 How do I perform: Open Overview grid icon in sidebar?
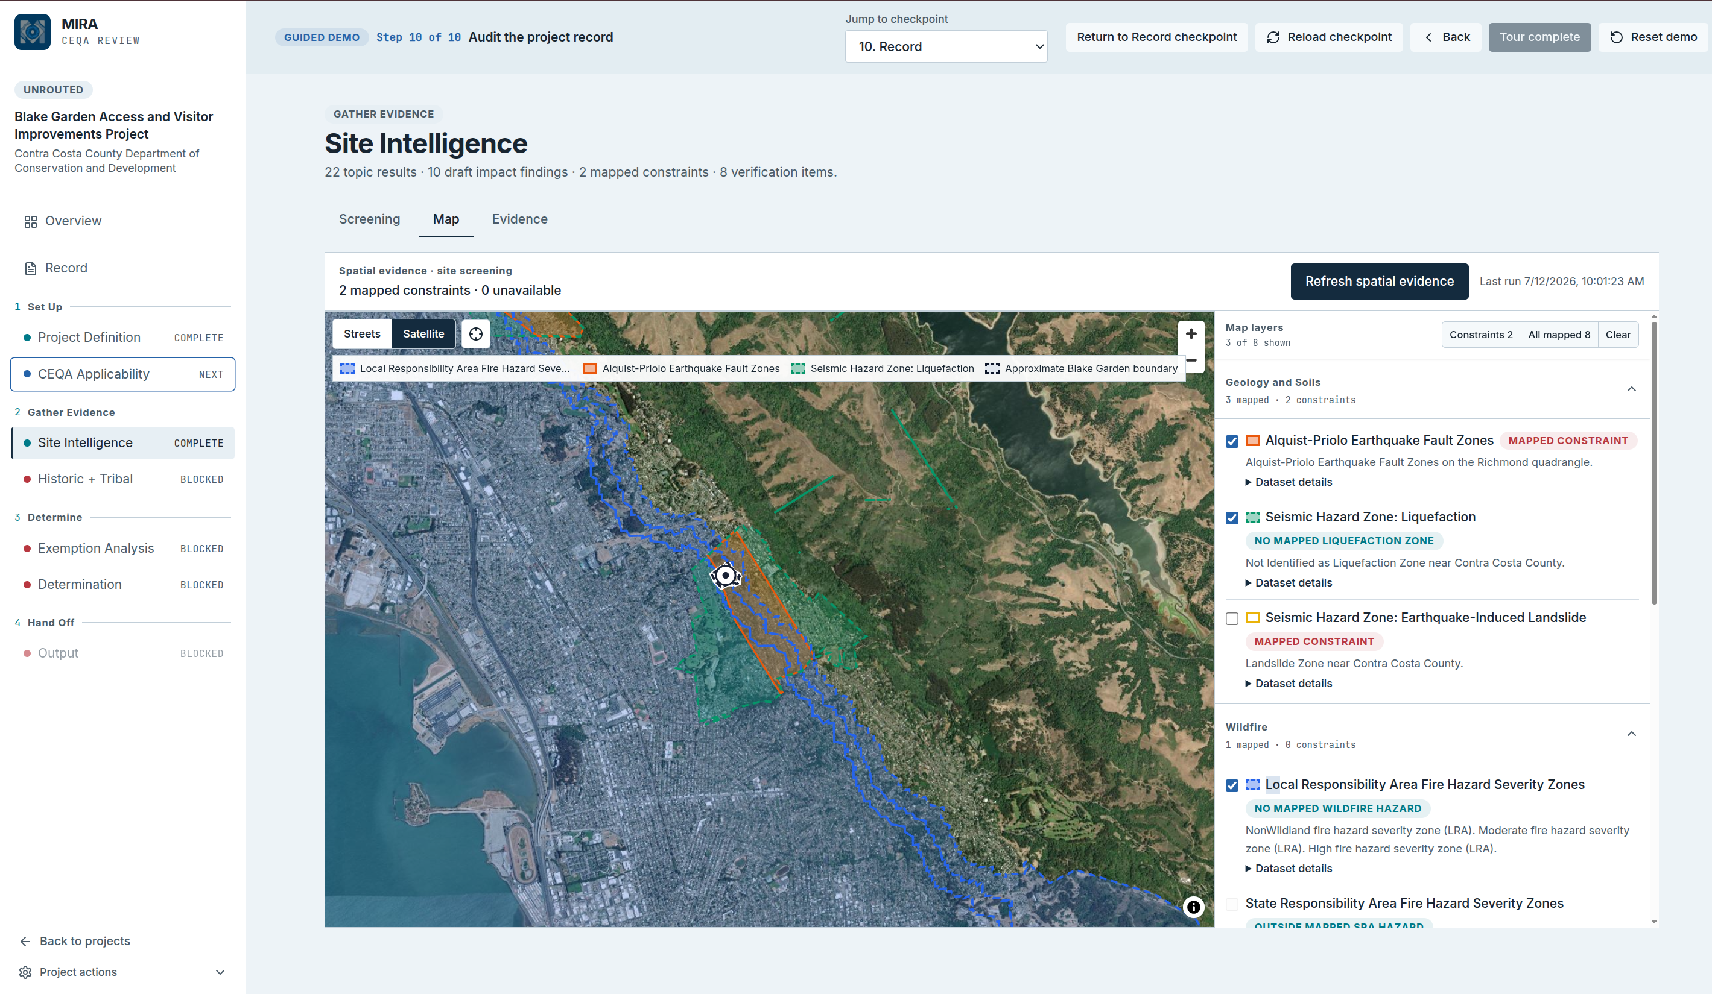coord(31,221)
